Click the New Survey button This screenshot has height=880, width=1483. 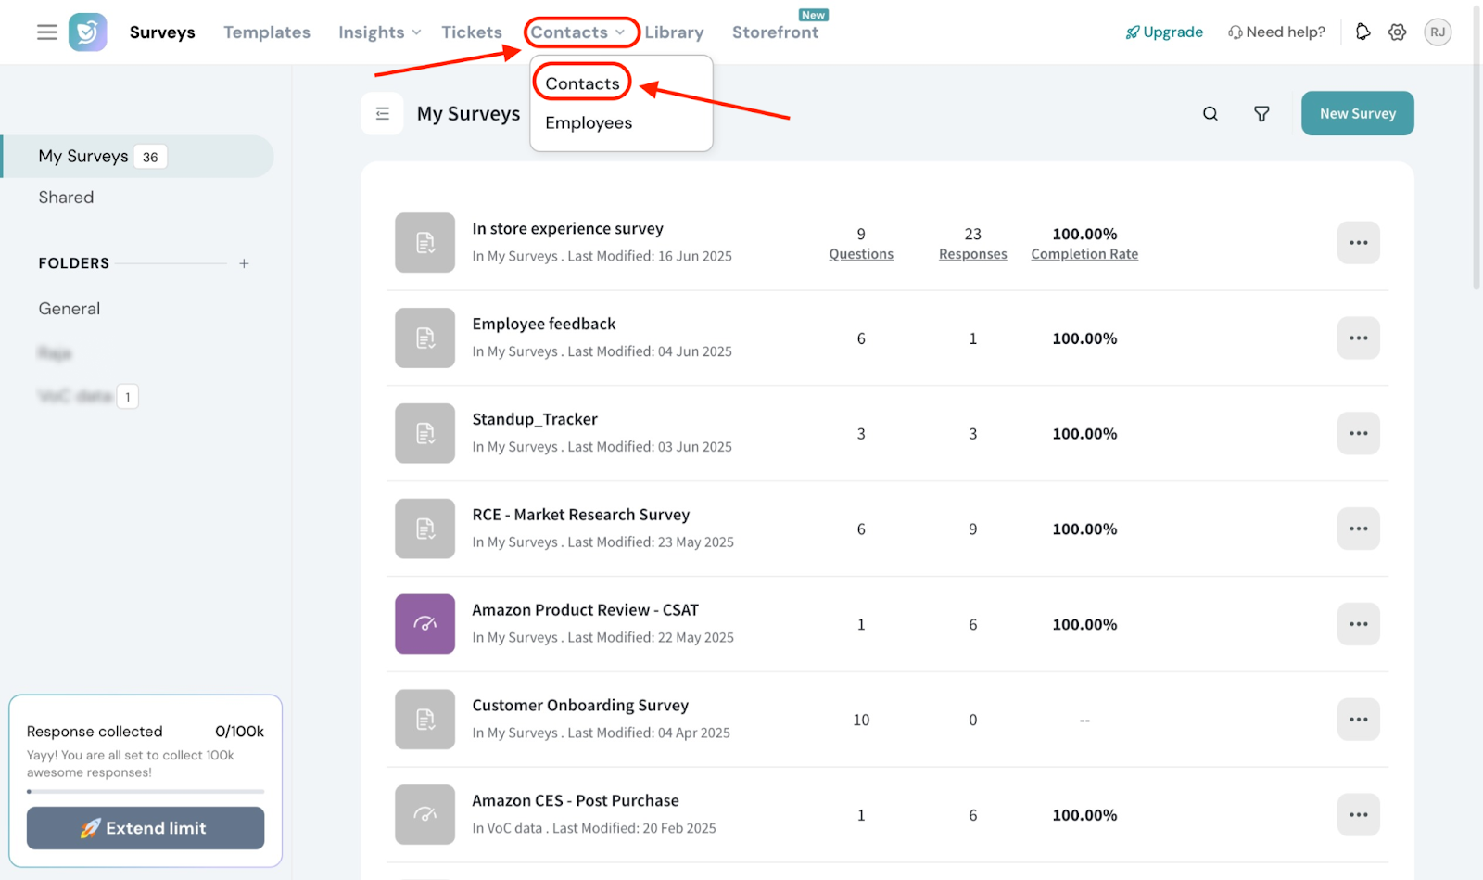(1357, 114)
